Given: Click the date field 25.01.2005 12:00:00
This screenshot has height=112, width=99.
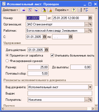Looking at the screenshot, I should [x=70, y=18].
